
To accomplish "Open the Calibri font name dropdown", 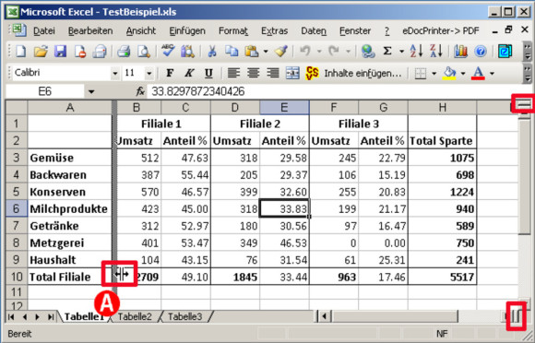I will (x=115, y=73).
